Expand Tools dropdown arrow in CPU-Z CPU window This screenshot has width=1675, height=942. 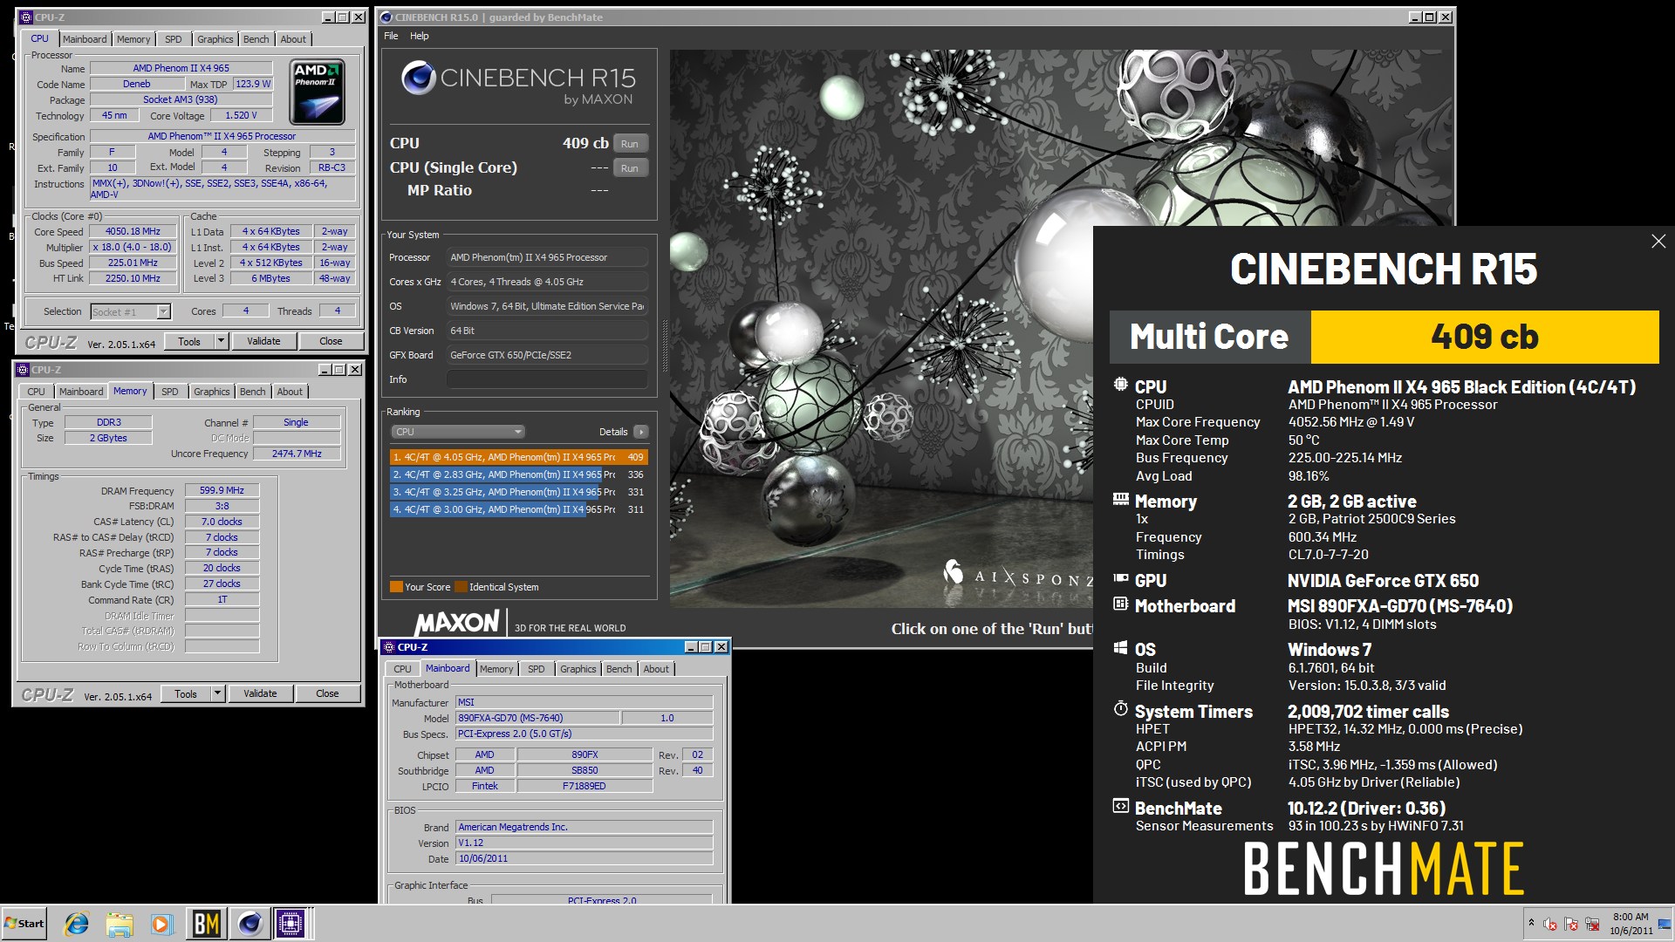(x=221, y=341)
